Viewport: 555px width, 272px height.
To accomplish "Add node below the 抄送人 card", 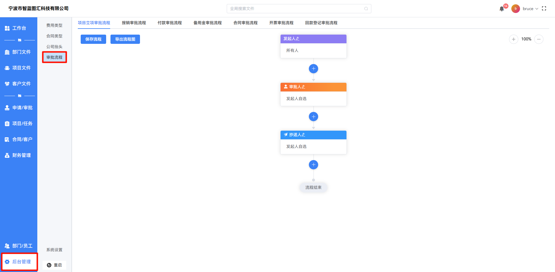I will [313, 165].
